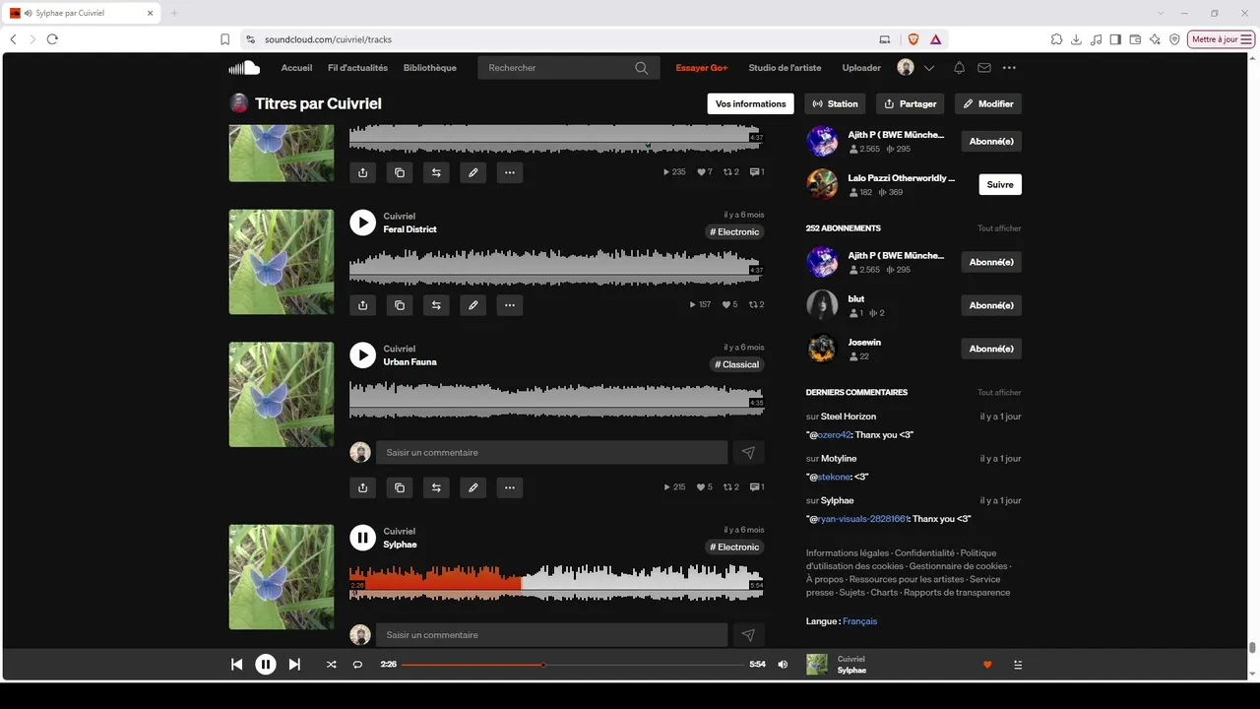Share the Urban Fauna track
Image resolution: width=1260 pixels, height=709 pixels.
pyautogui.click(x=363, y=487)
